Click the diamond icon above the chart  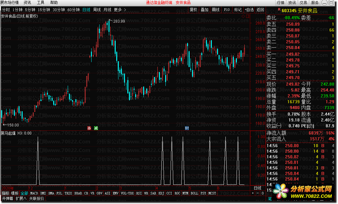(x=243, y=16)
